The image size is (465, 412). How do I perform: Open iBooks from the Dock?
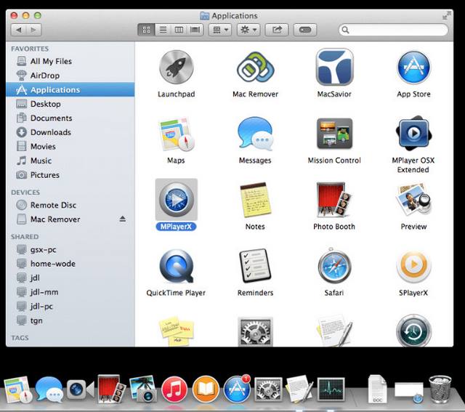[x=206, y=389]
